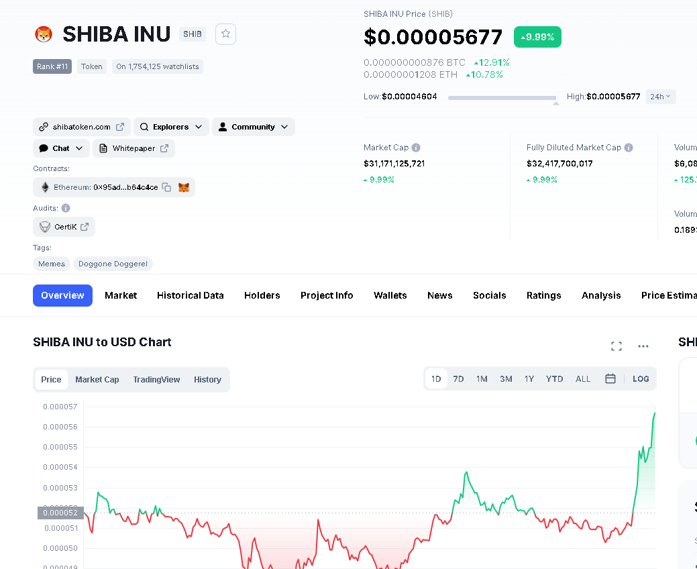Click the Market Cap info icon
Screen dimensions: 697x569
tap(416, 148)
